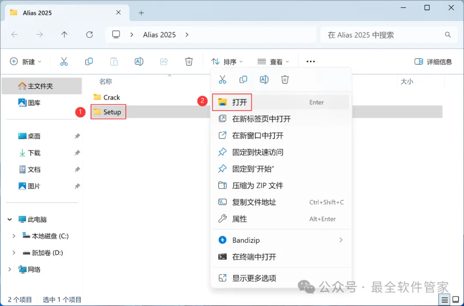464x306 pixels.
Task: Switch to large thumbnails view icon in the status bar
Action: point(456,300)
